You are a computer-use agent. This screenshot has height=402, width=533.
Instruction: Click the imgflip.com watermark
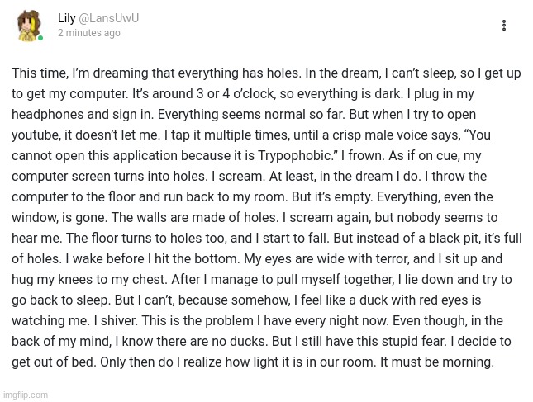click(26, 395)
